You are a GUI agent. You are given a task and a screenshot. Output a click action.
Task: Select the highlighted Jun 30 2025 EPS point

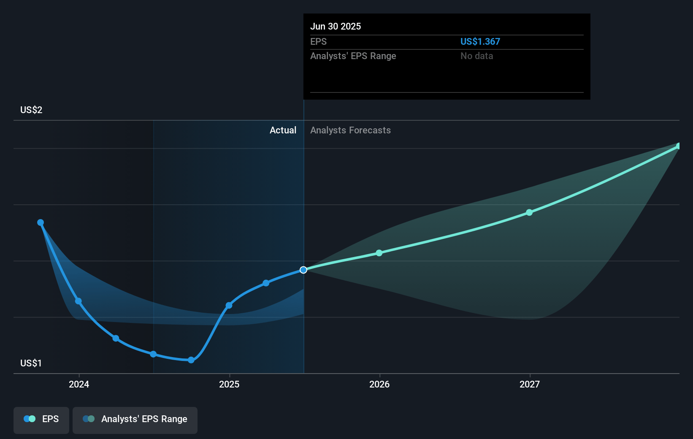[x=303, y=270]
